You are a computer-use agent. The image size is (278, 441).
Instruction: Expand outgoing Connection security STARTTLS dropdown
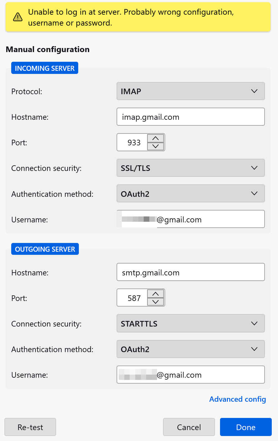(190, 323)
